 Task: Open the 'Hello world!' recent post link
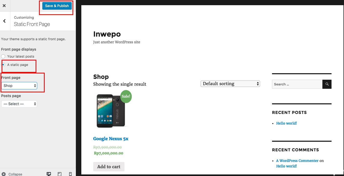click(x=286, y=123)
